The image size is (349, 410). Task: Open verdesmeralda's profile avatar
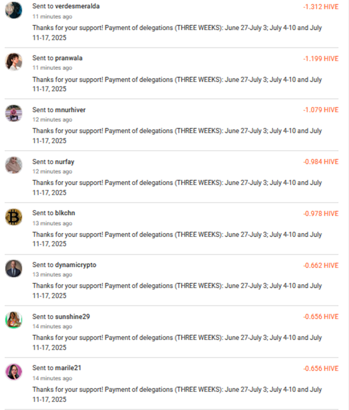pyautogui.click(x=14, y=10)
